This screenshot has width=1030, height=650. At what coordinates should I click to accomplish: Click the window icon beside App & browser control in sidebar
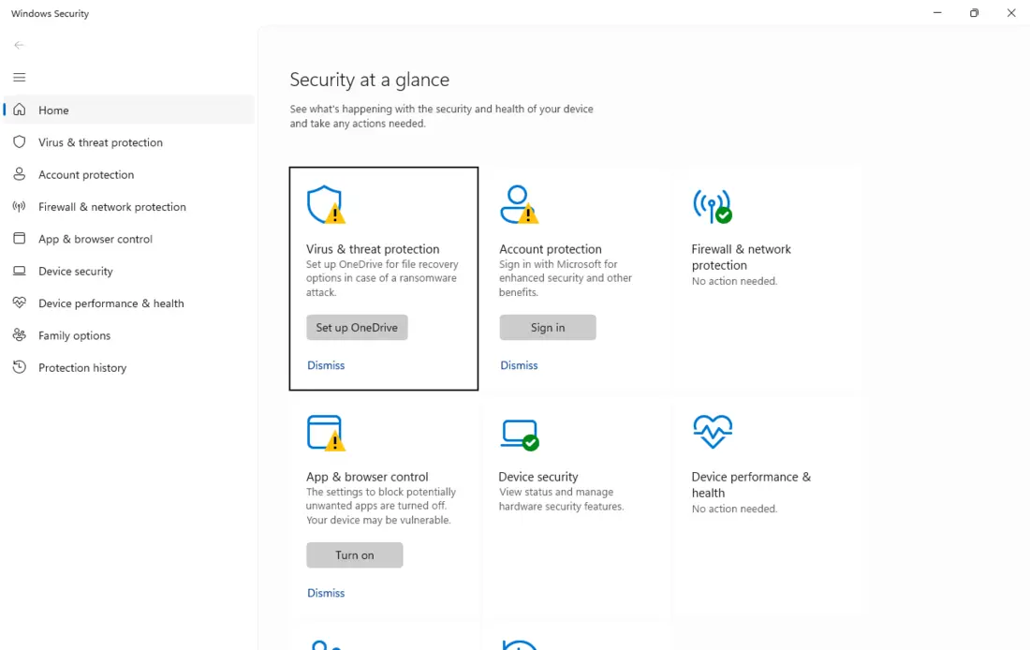(x=20, y=239)
